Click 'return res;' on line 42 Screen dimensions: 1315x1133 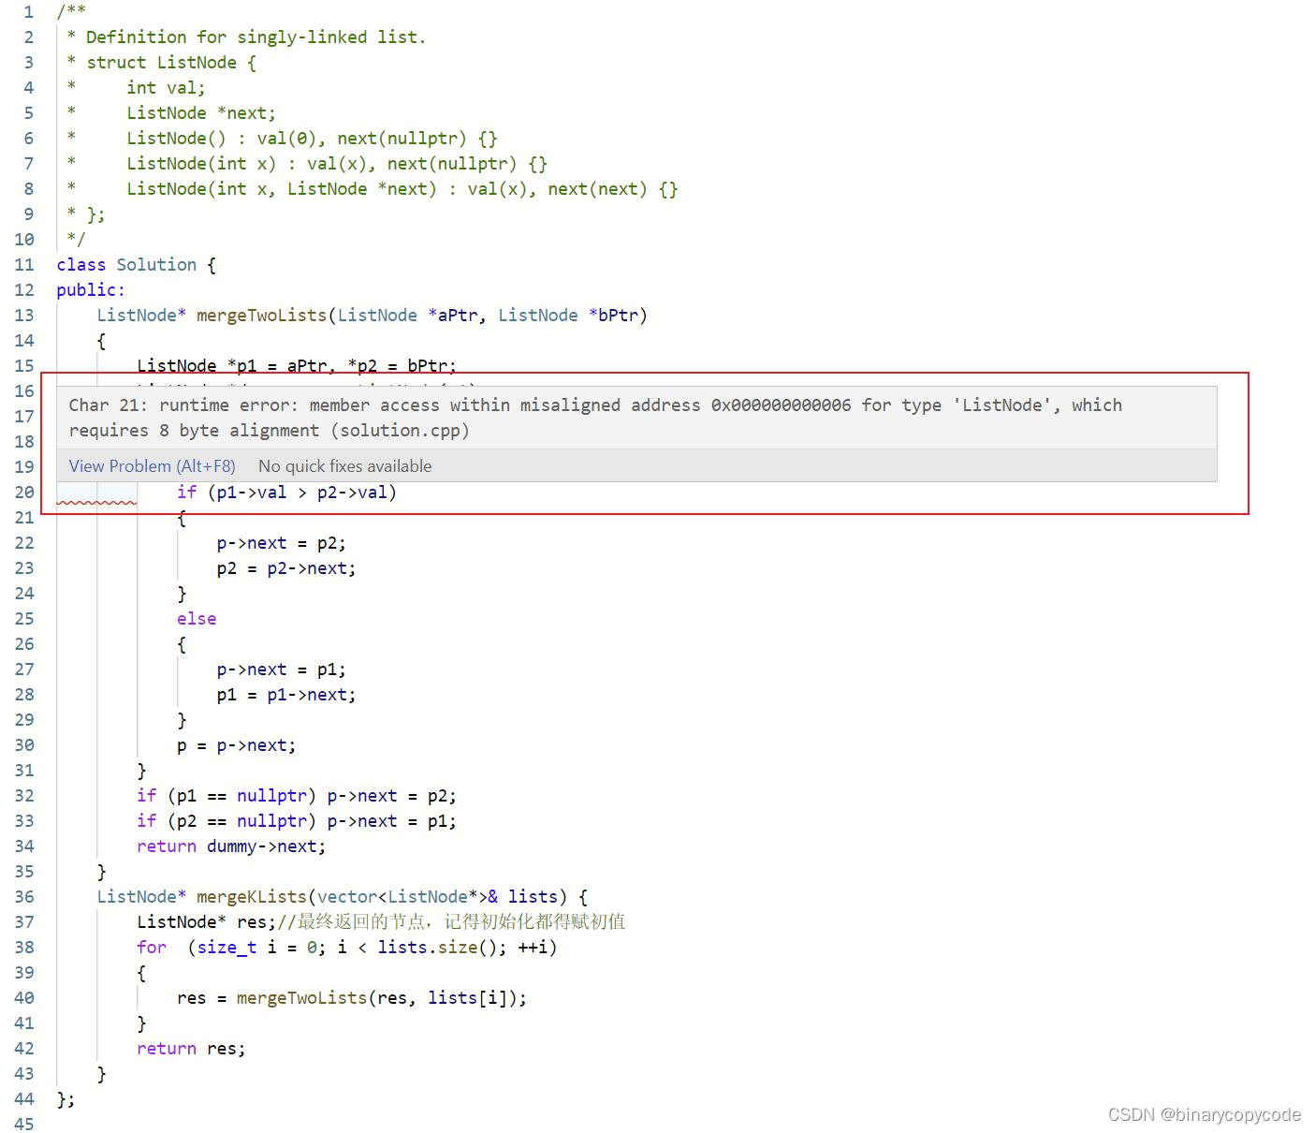click(x=191, y=1049)
